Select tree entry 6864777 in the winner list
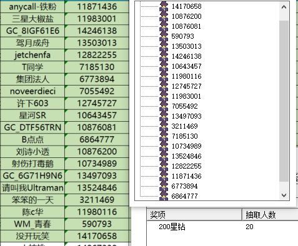 click(x=184, y=196)
